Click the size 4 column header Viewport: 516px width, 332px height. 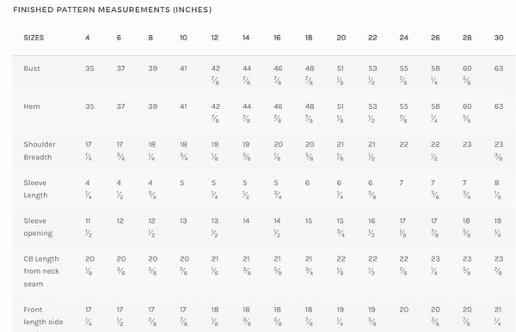87,38
